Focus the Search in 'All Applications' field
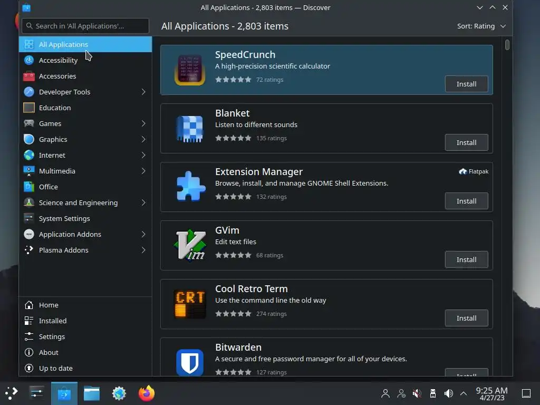540x405 pixels. pos(85,26)
